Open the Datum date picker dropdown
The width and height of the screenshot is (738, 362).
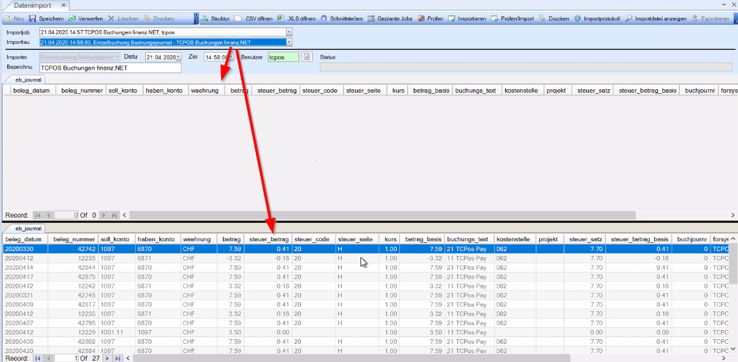click(178, 57)
